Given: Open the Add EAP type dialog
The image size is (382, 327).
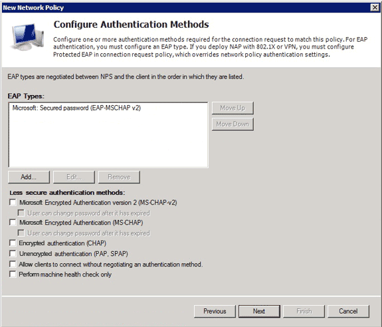Looking at the screenshot, I should point(29,177).
